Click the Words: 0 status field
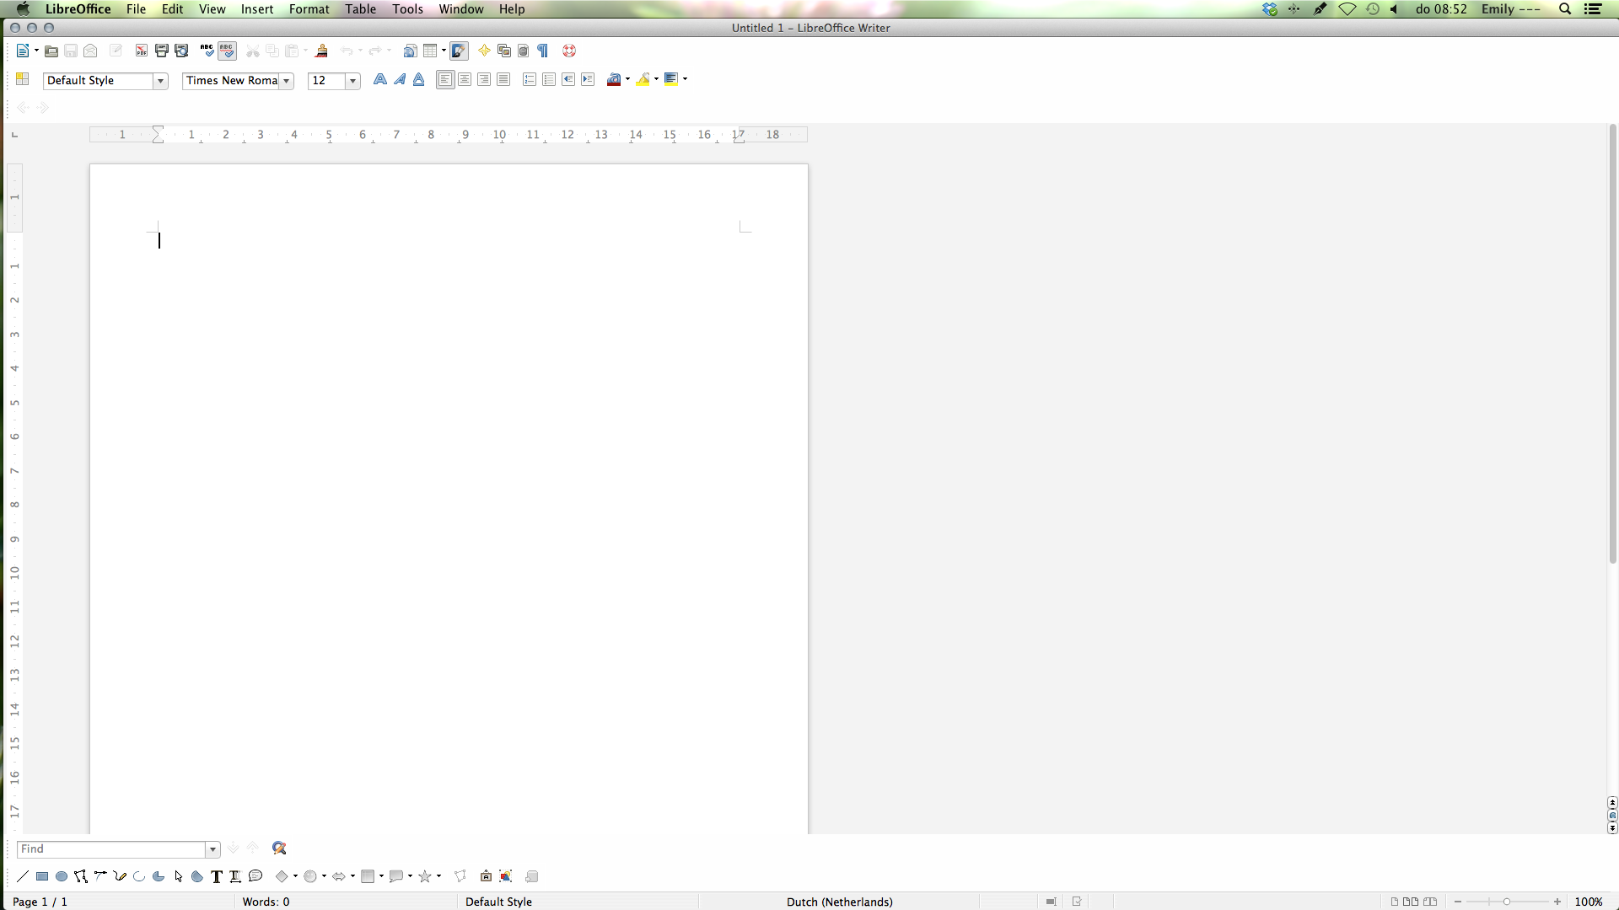This screenshot has height=910, width=1619. click(x=266, y=902)
